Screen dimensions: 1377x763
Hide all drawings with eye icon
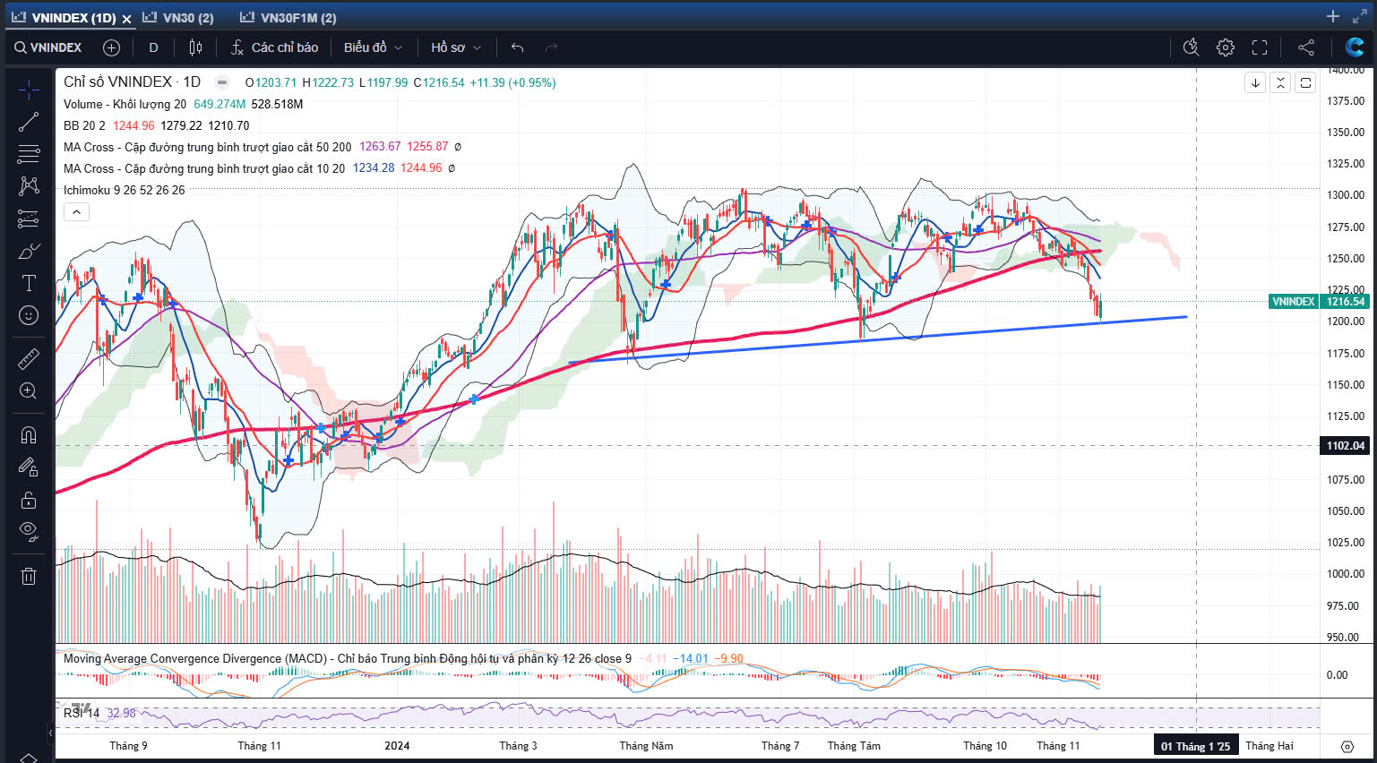point(29,532)
